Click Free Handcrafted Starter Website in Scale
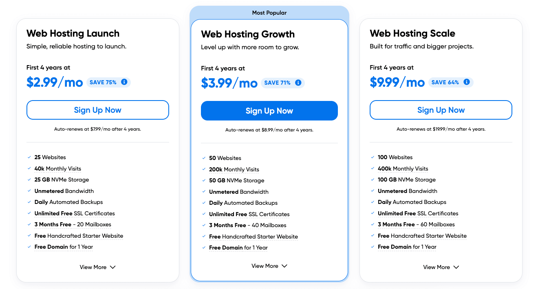The height and width of the screenshot is (289, 538). pyautogui.click(x=422, y=236)
